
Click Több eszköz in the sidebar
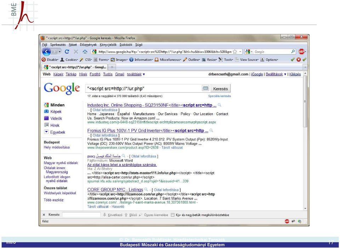[53, 200]
